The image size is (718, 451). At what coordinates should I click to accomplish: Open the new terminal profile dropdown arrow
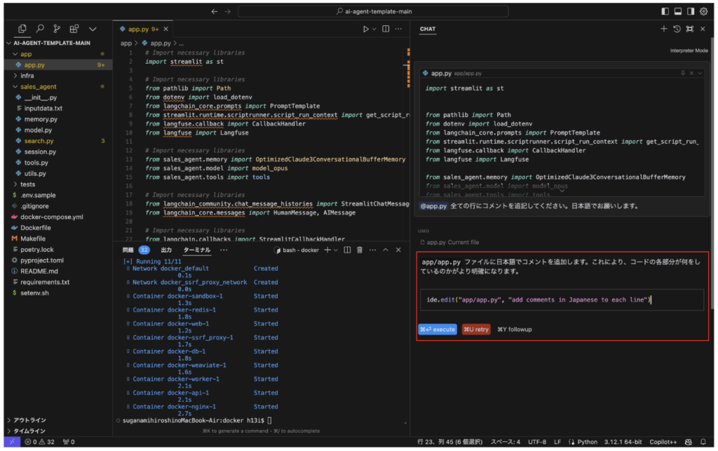[x=336, y=250]
